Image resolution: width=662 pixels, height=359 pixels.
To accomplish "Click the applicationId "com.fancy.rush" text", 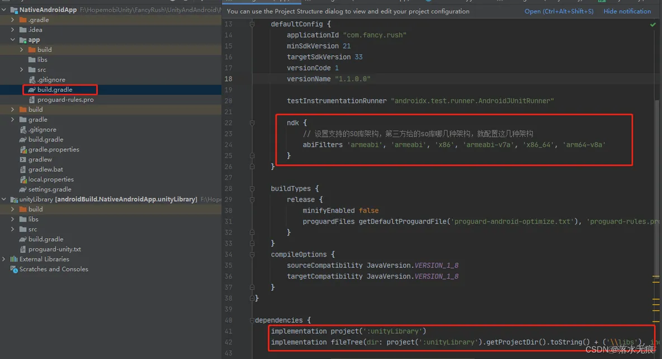I will 347,35.
